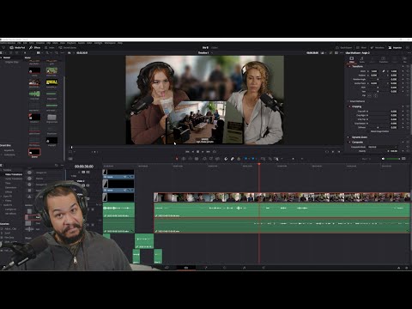Reset the Transform section values
The image size is (412, 309).
(x=408, y=66)
